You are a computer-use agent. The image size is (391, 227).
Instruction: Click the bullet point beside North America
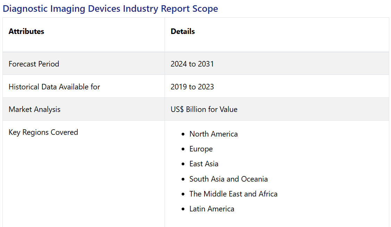(x=183, y=134)
